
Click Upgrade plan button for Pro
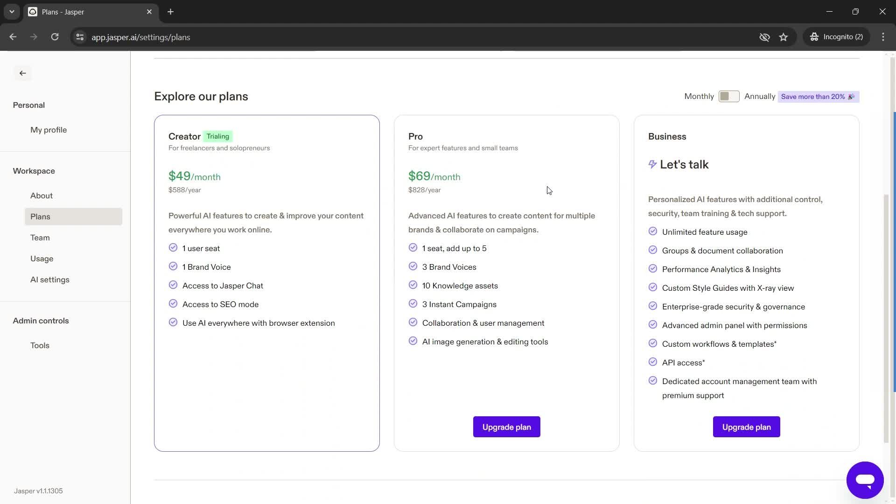(x=506, y=427)
